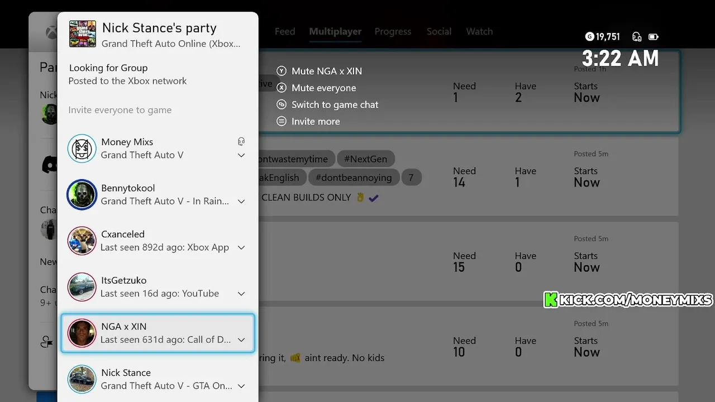Expand Money Mixs options chevron
Screen dimensions: 715x402
click(241, 155)
